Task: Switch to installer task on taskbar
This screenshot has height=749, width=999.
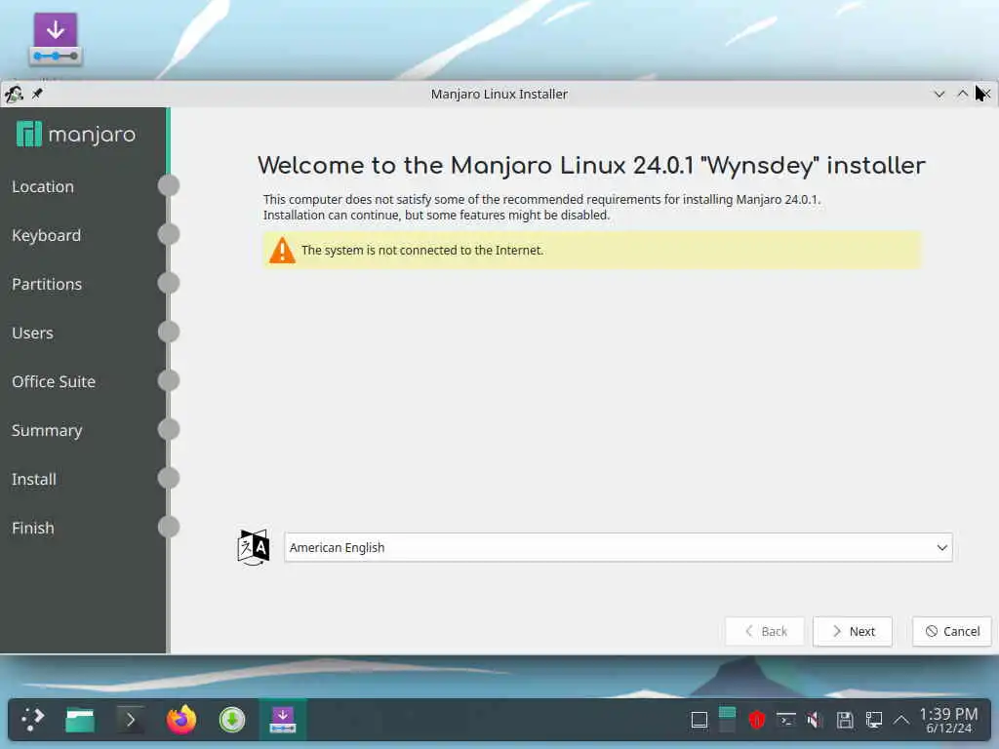Action: (282, 720)
